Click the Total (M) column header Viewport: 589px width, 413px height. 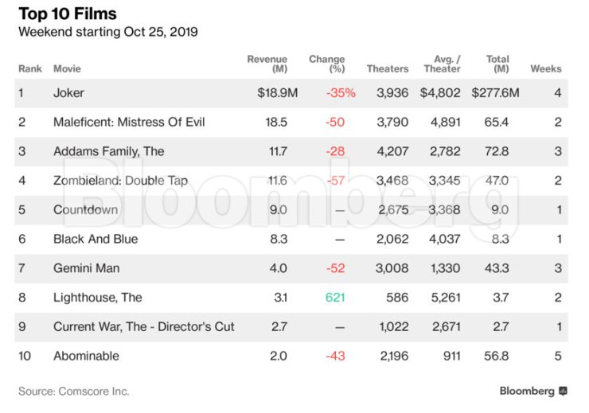(x=497, y=64)
